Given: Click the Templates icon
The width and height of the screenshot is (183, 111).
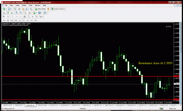Looking at the screenshot, I should coord(45,13).
